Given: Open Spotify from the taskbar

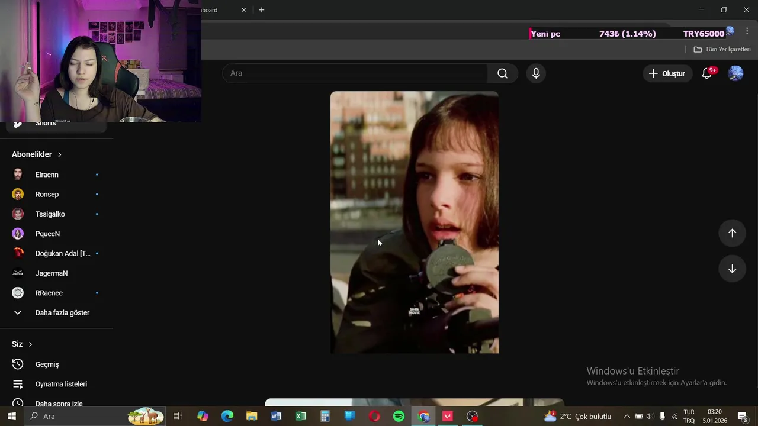Looking at the screenshot, I should (x=399, y=417).
